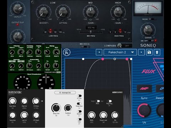Toggle the MID HIGH Q switch in SonEQ
This screenshot has height=128, width=171.
pyautogui.click(x=84, y=47)
